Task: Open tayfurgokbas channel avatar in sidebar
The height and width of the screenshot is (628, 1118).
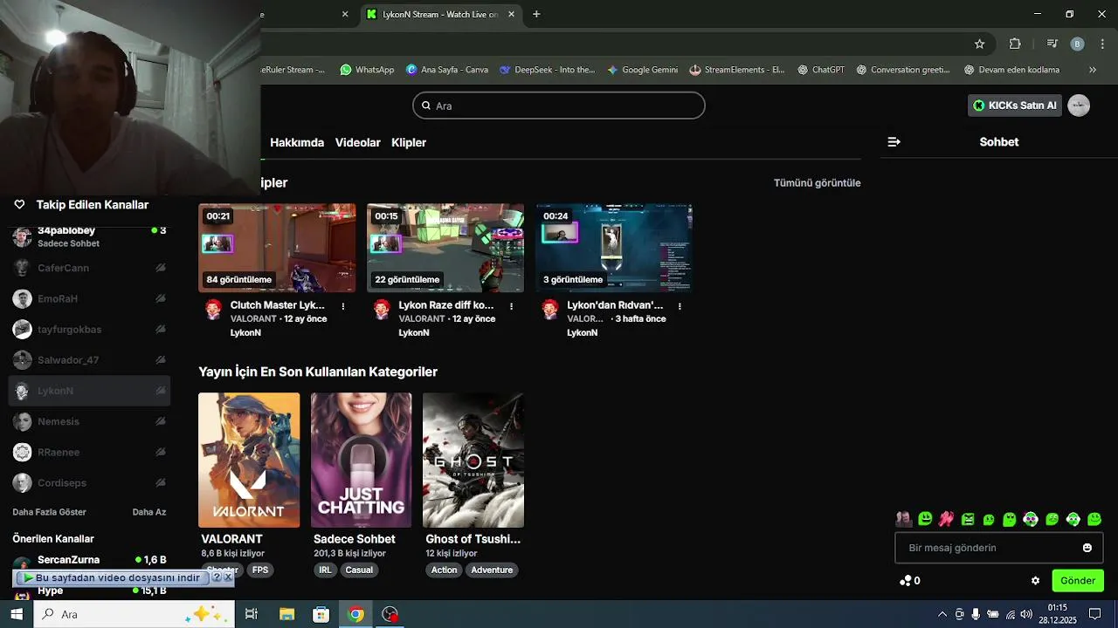Action: 23,330
